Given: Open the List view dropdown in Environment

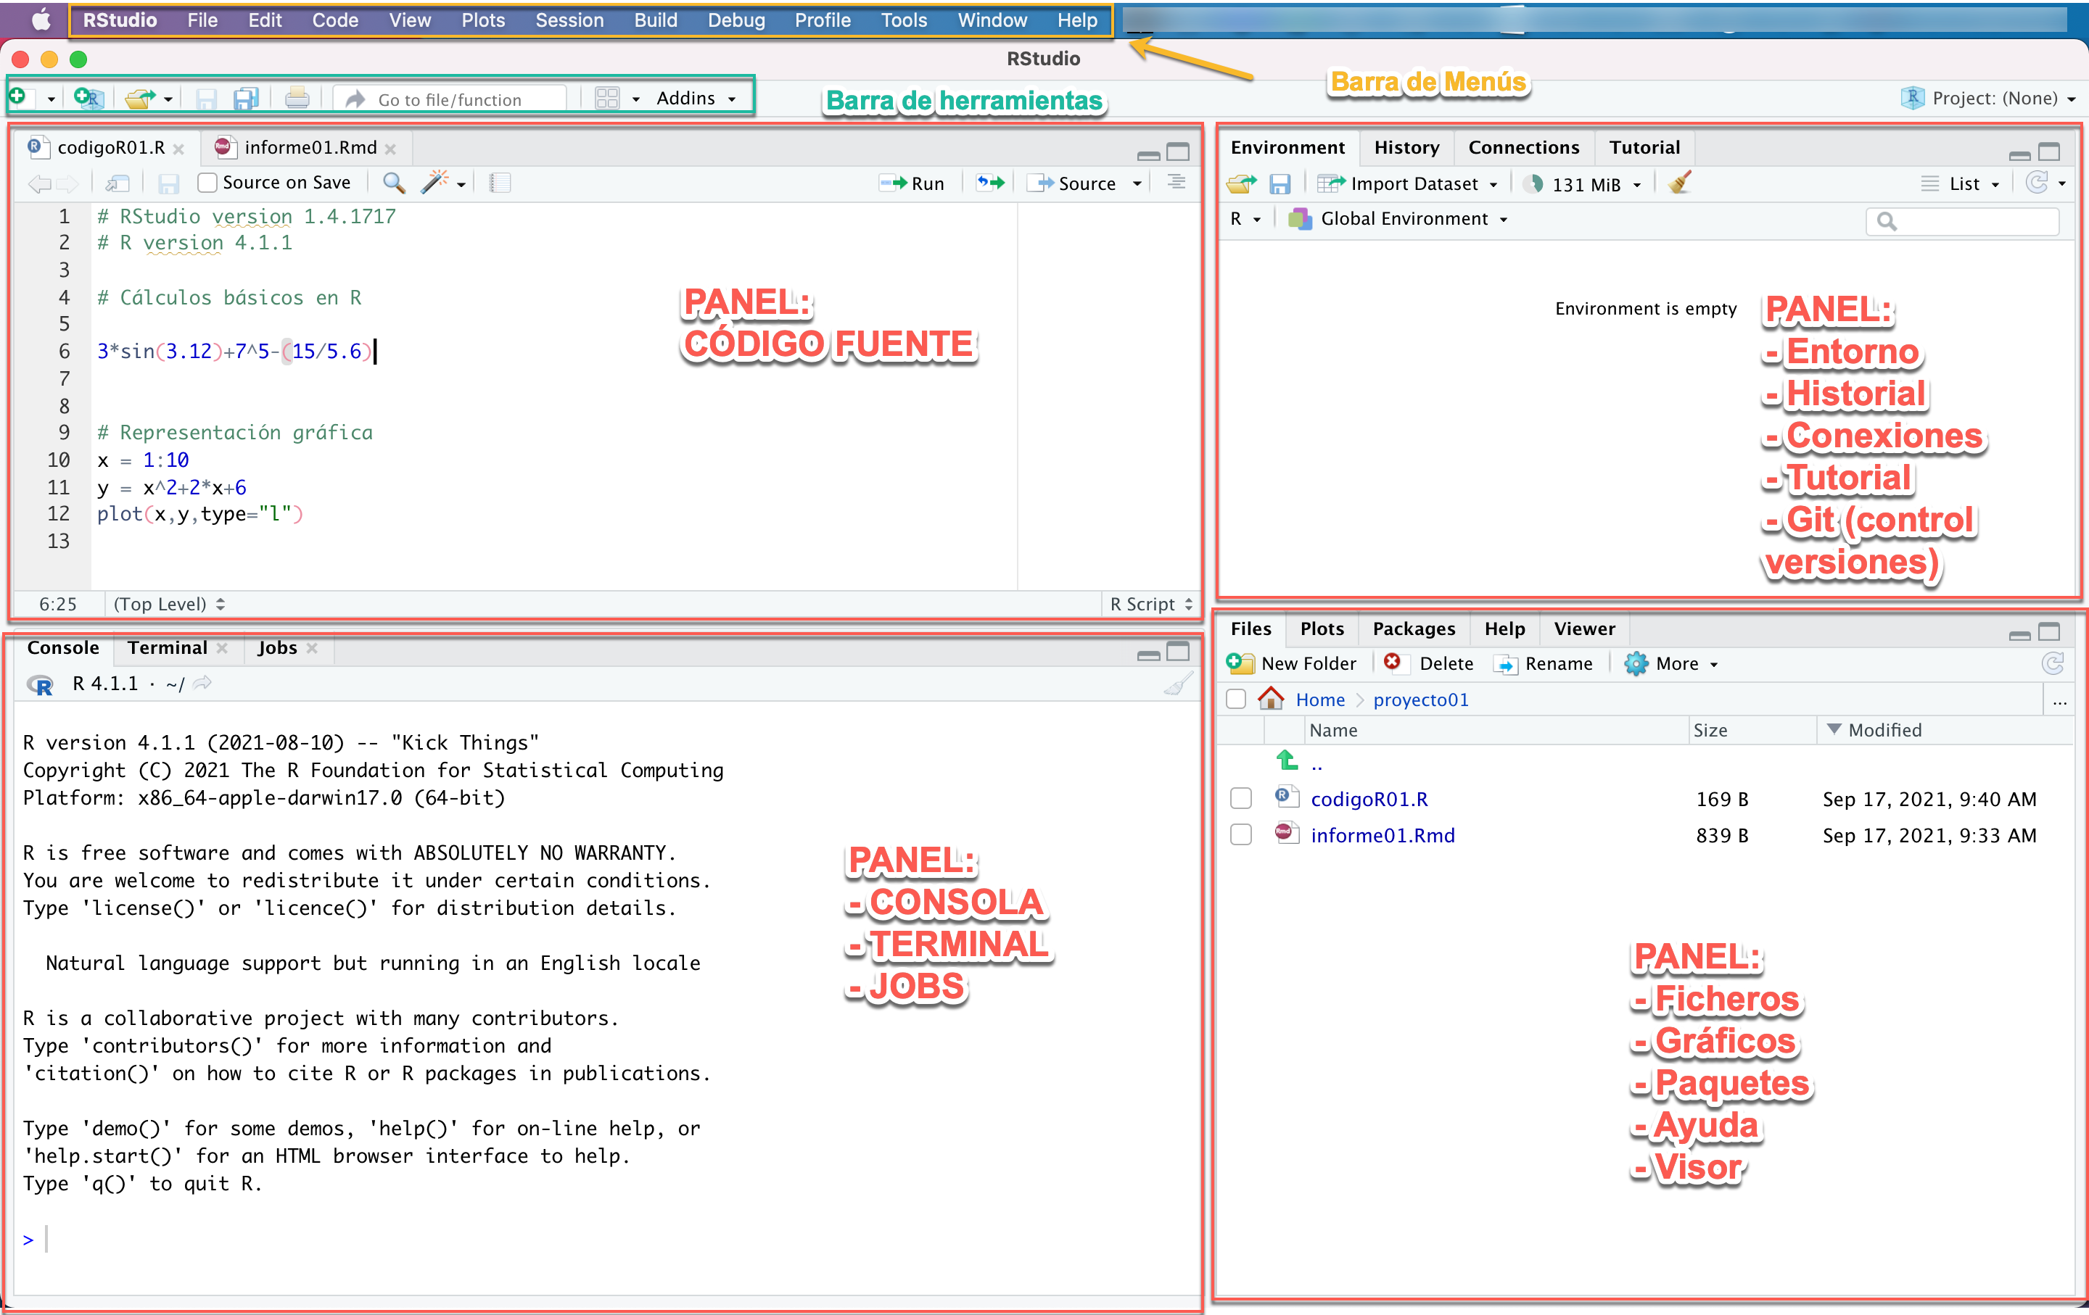Looking at the screenshot, I should 1961,184.
